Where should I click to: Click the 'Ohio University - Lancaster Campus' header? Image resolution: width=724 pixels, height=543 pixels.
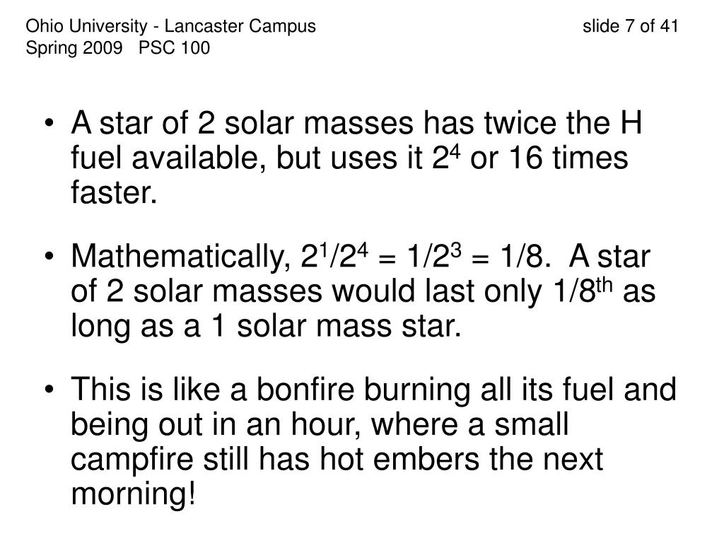tap(171, 26)
